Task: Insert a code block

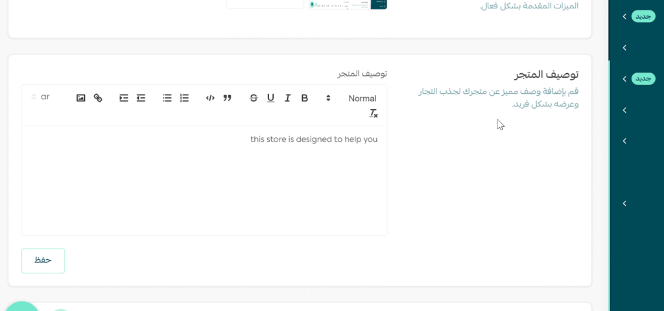Action: (x=210, y=98)
